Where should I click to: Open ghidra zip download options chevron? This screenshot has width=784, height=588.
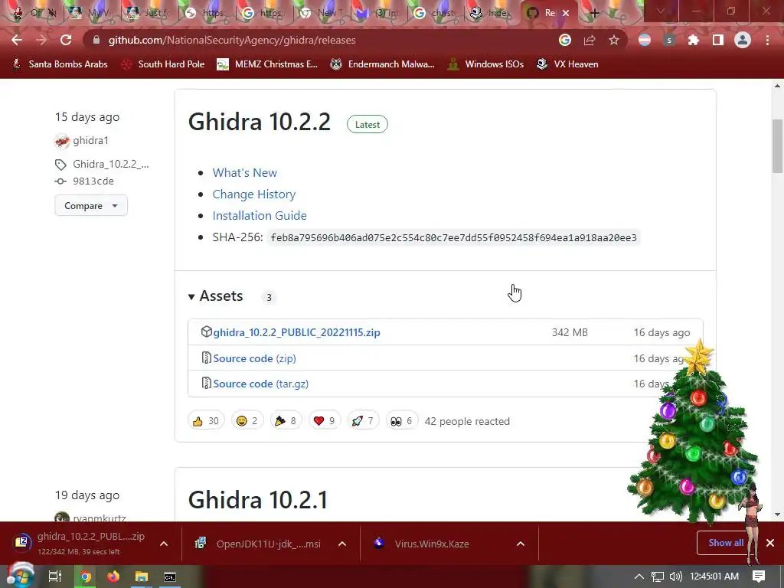click(x=164, y=544)
